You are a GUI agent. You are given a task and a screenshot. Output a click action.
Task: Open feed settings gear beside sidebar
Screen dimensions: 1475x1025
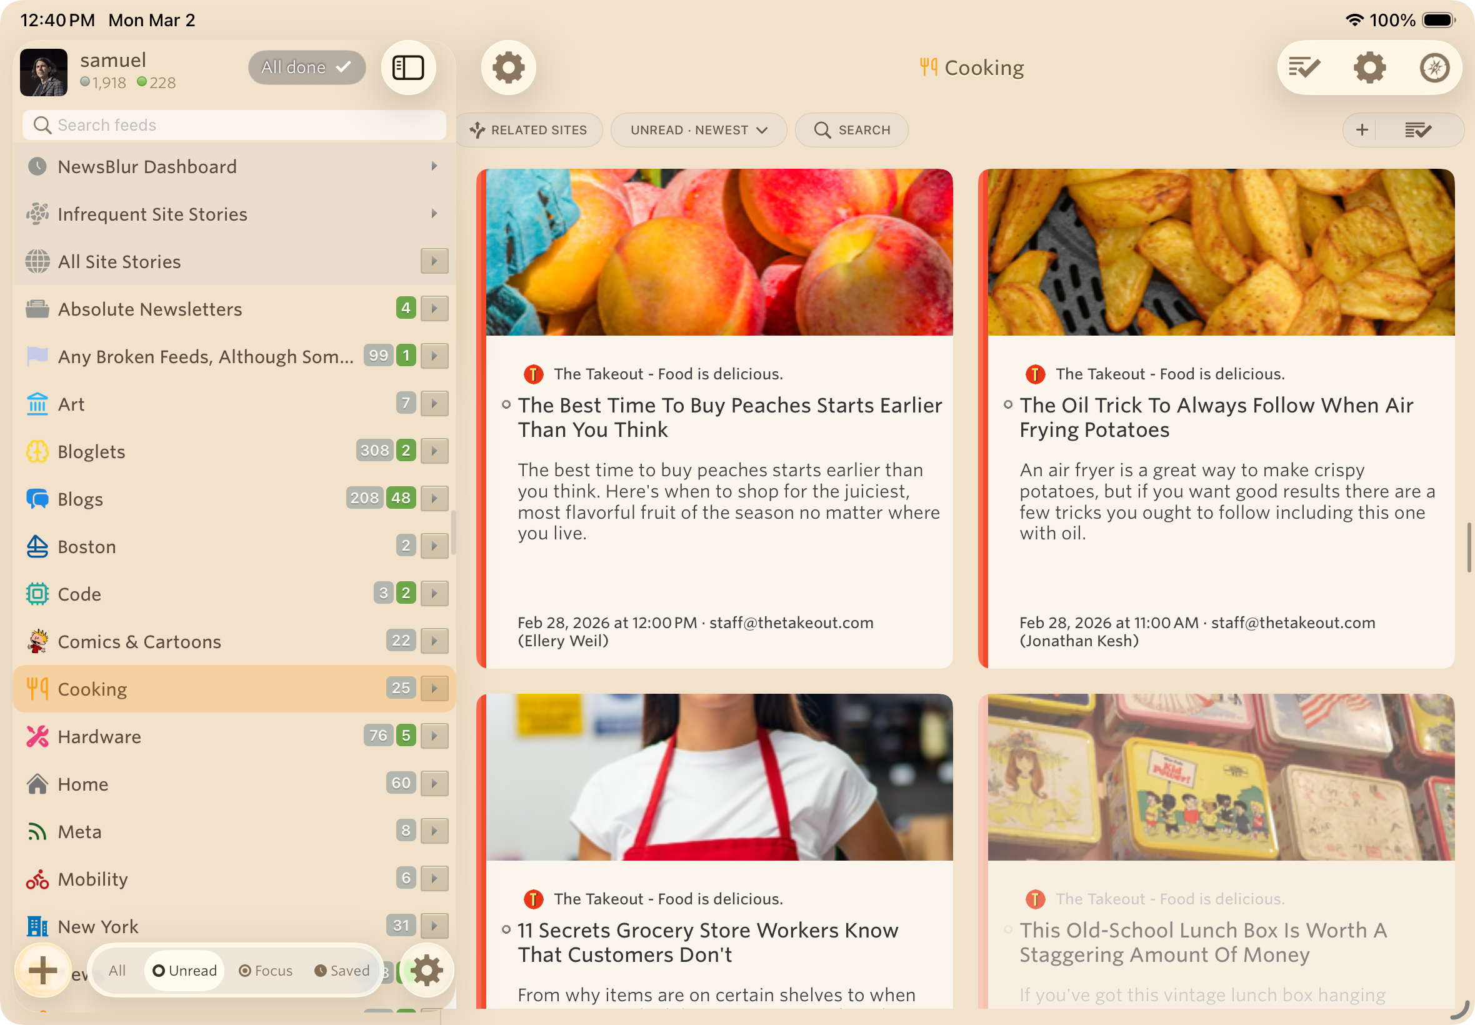(x=508, y=67)
